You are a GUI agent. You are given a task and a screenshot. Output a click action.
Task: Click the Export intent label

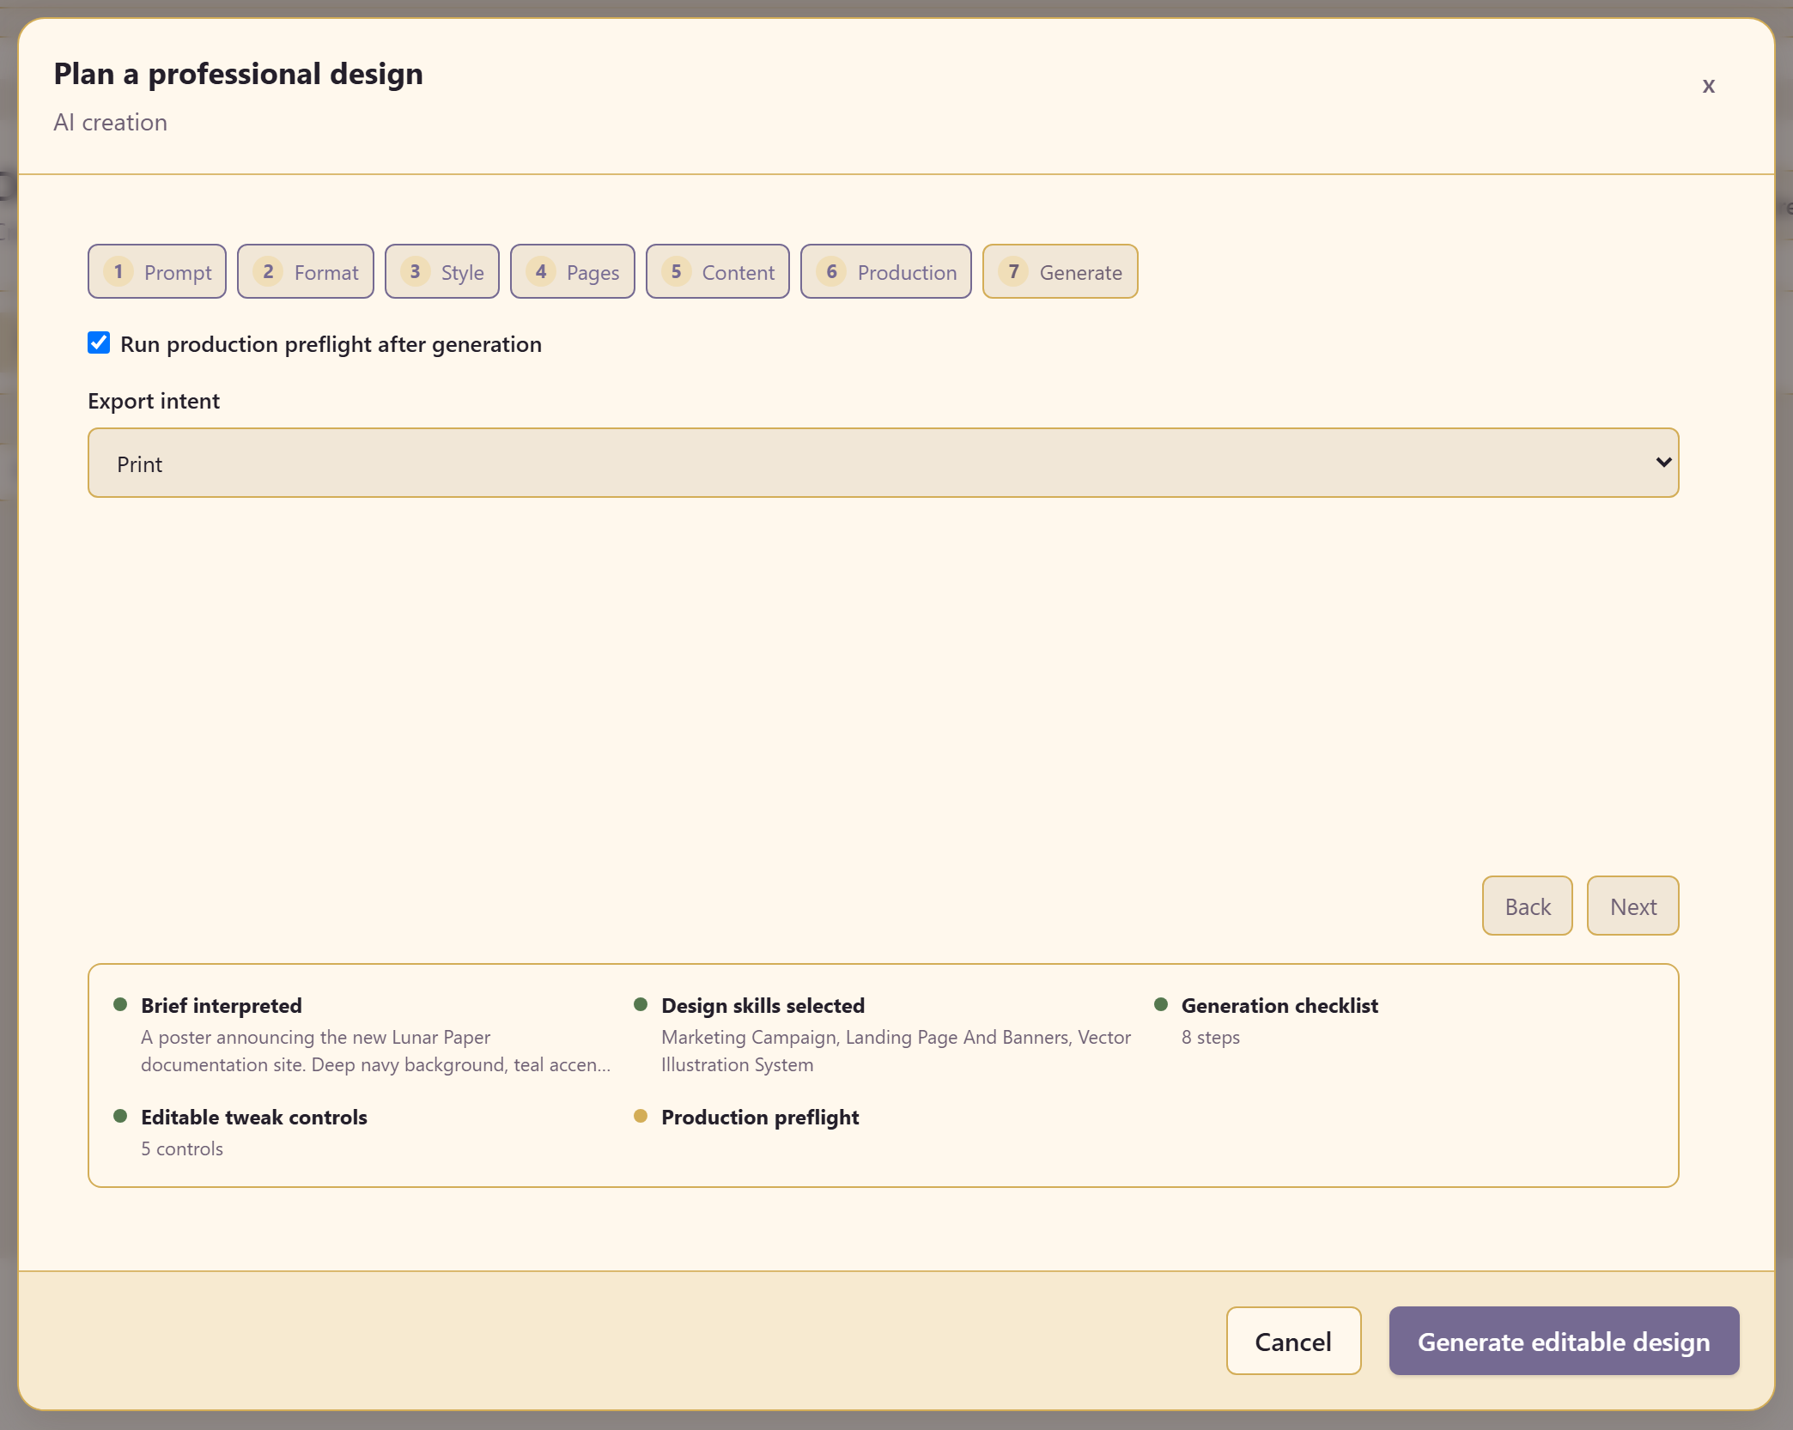pos(154,401)
